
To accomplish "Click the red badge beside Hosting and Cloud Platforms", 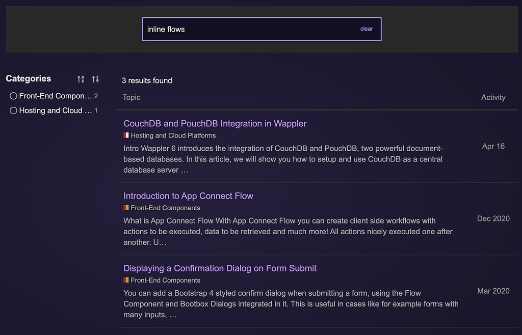I will click(125, 135).
